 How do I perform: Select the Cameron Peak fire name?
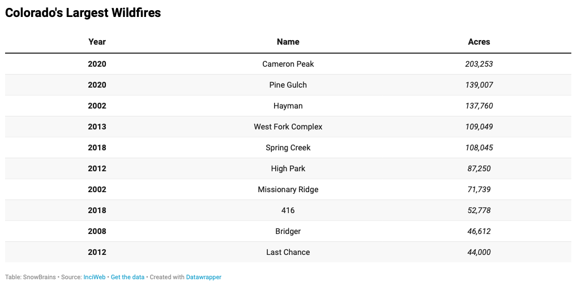(288, 64)
